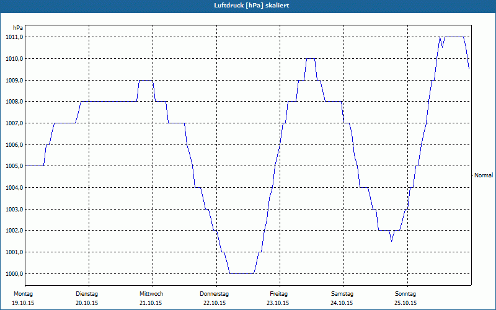Viewport: 496px width, 310px height.
Task: Click the 1007,0 axis value
Action: coord(14,123)
